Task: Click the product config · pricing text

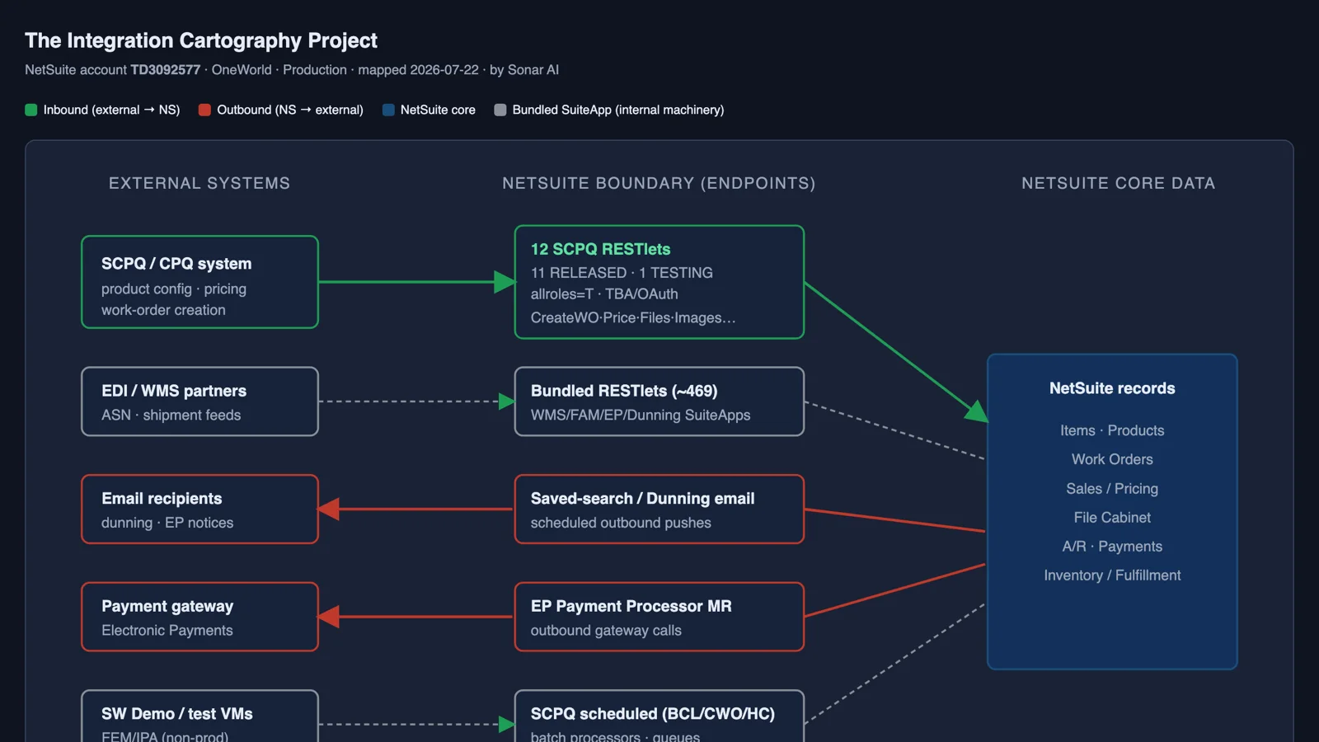Action: [x=174, y=289]
